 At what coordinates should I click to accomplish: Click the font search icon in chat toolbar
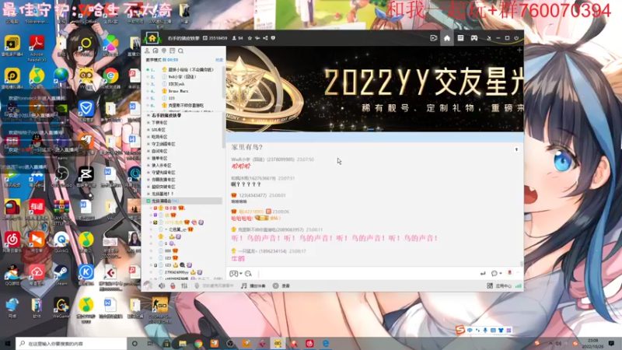click(248, 274)
